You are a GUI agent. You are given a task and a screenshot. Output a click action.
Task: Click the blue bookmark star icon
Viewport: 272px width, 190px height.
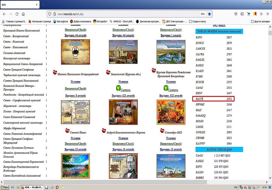(x=210, y=14)
